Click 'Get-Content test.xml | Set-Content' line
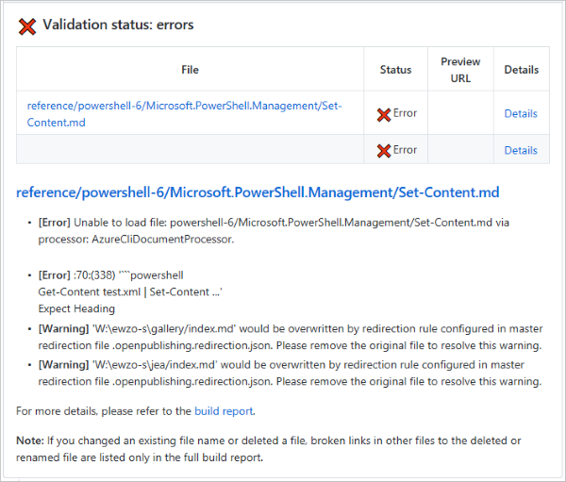Image resolution: width=566 pixels, height=482 pixels. [x=130, y=292]
